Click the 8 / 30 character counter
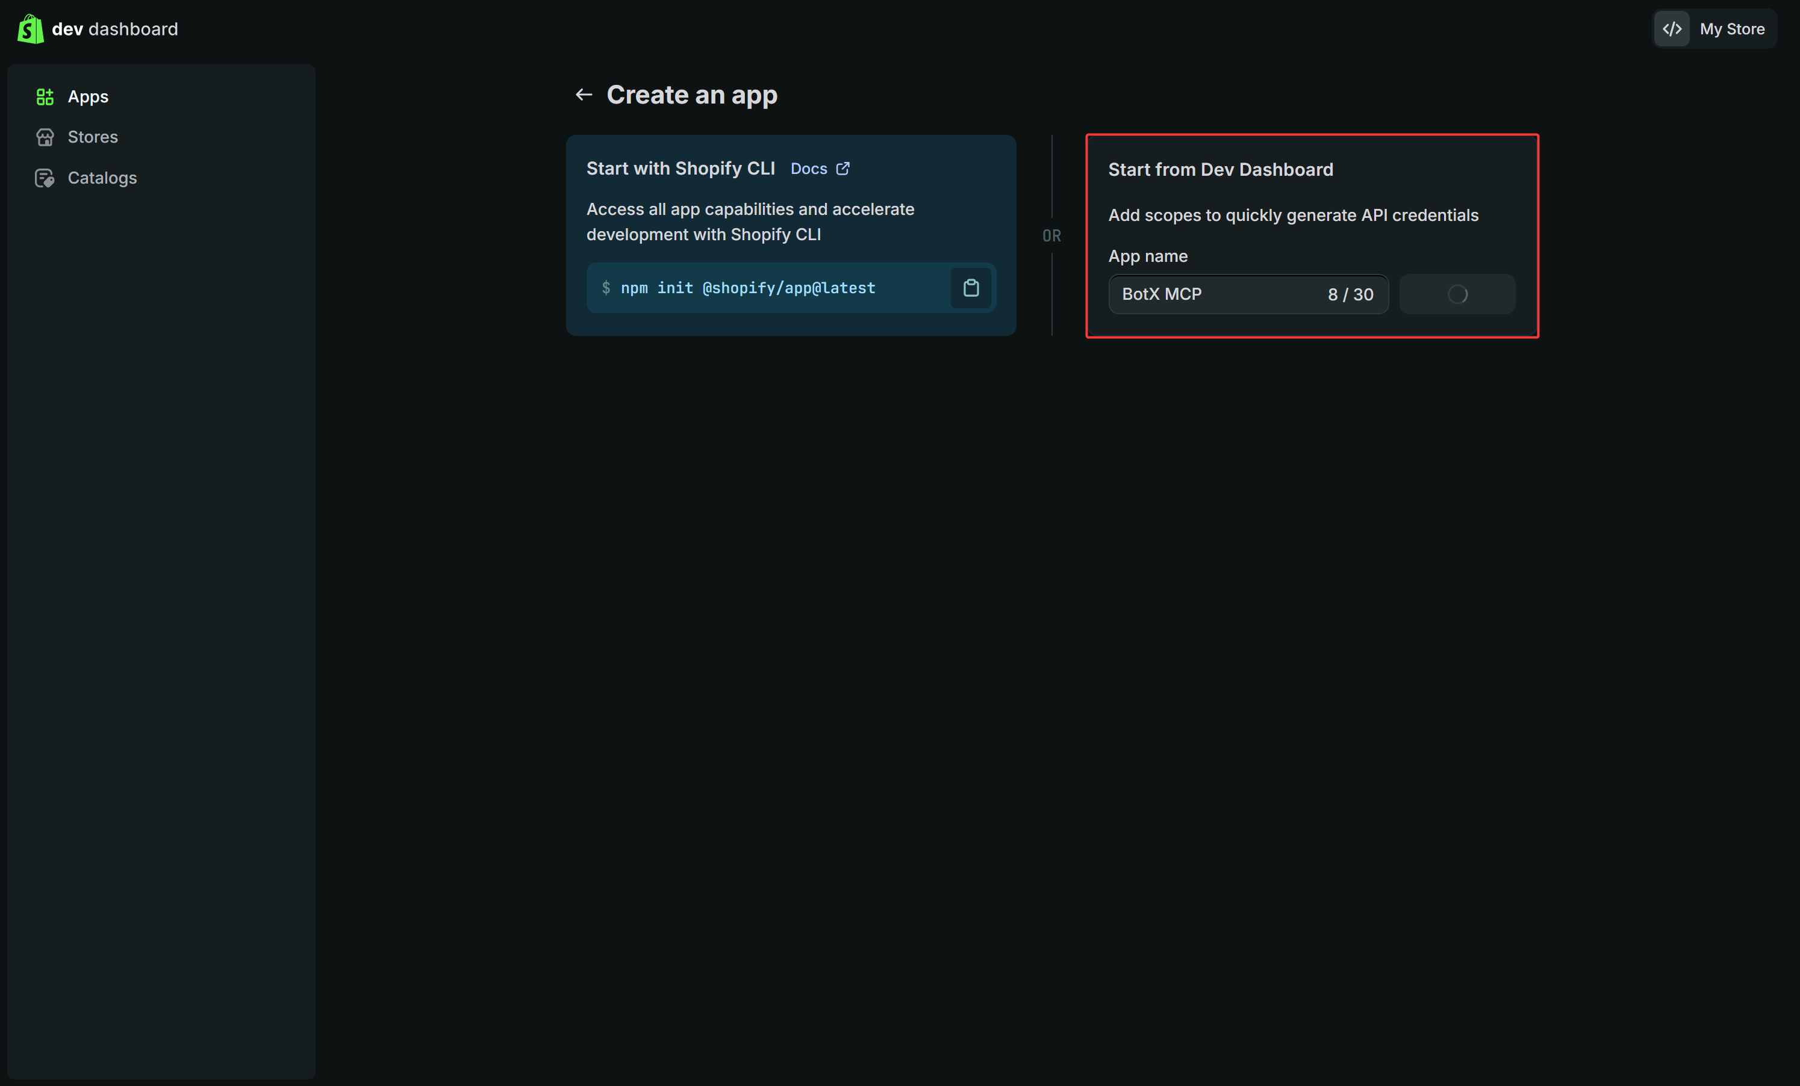Image resolution: width=1800 pixels, height=1086 pixels. 1351,294
